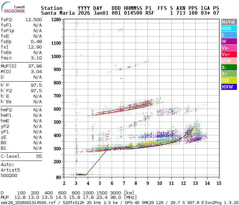The image size is (239, 205).
Task: Click the 2 MHz frequency axis label
Action: [64, 183]
